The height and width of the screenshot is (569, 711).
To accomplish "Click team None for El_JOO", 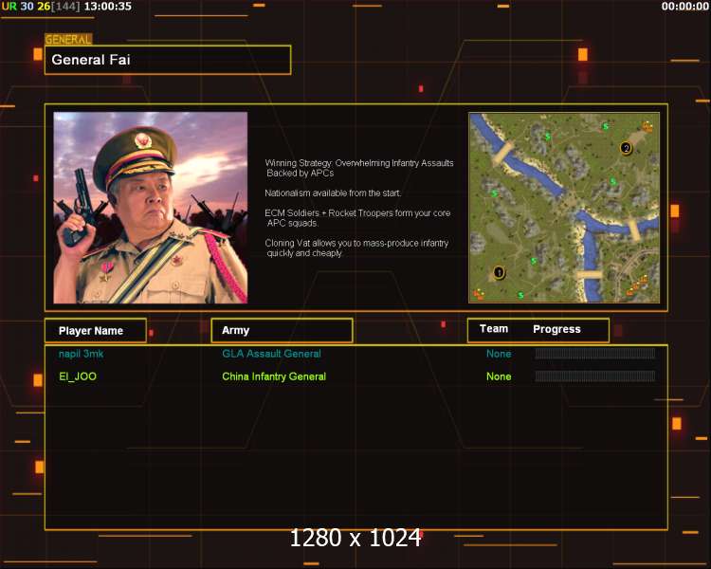I will click(x=499, y=376).
